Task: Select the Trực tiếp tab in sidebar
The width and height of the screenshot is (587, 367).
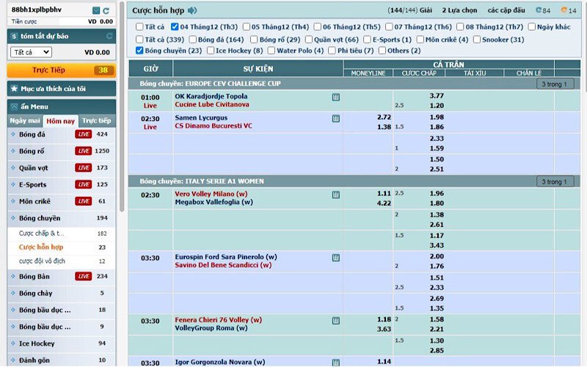Action: [x=96, y=120]
